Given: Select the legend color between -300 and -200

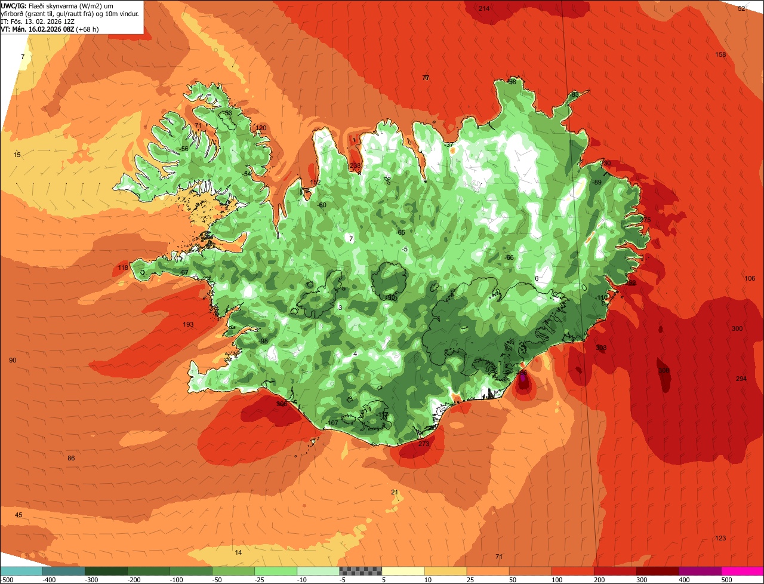Looking at the screenshot, I should 106,571.
